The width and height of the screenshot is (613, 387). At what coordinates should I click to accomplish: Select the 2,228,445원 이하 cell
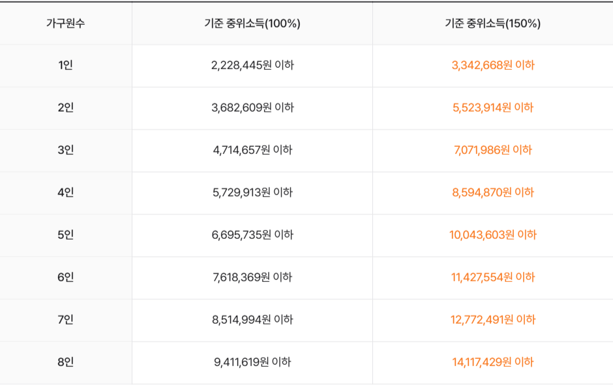tap(252, 65)
